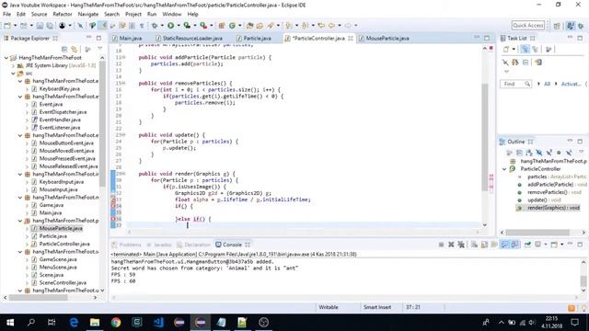Click the Debug bug icon in toolbar
The image size is (589, 331).
[x=155, y=25]
